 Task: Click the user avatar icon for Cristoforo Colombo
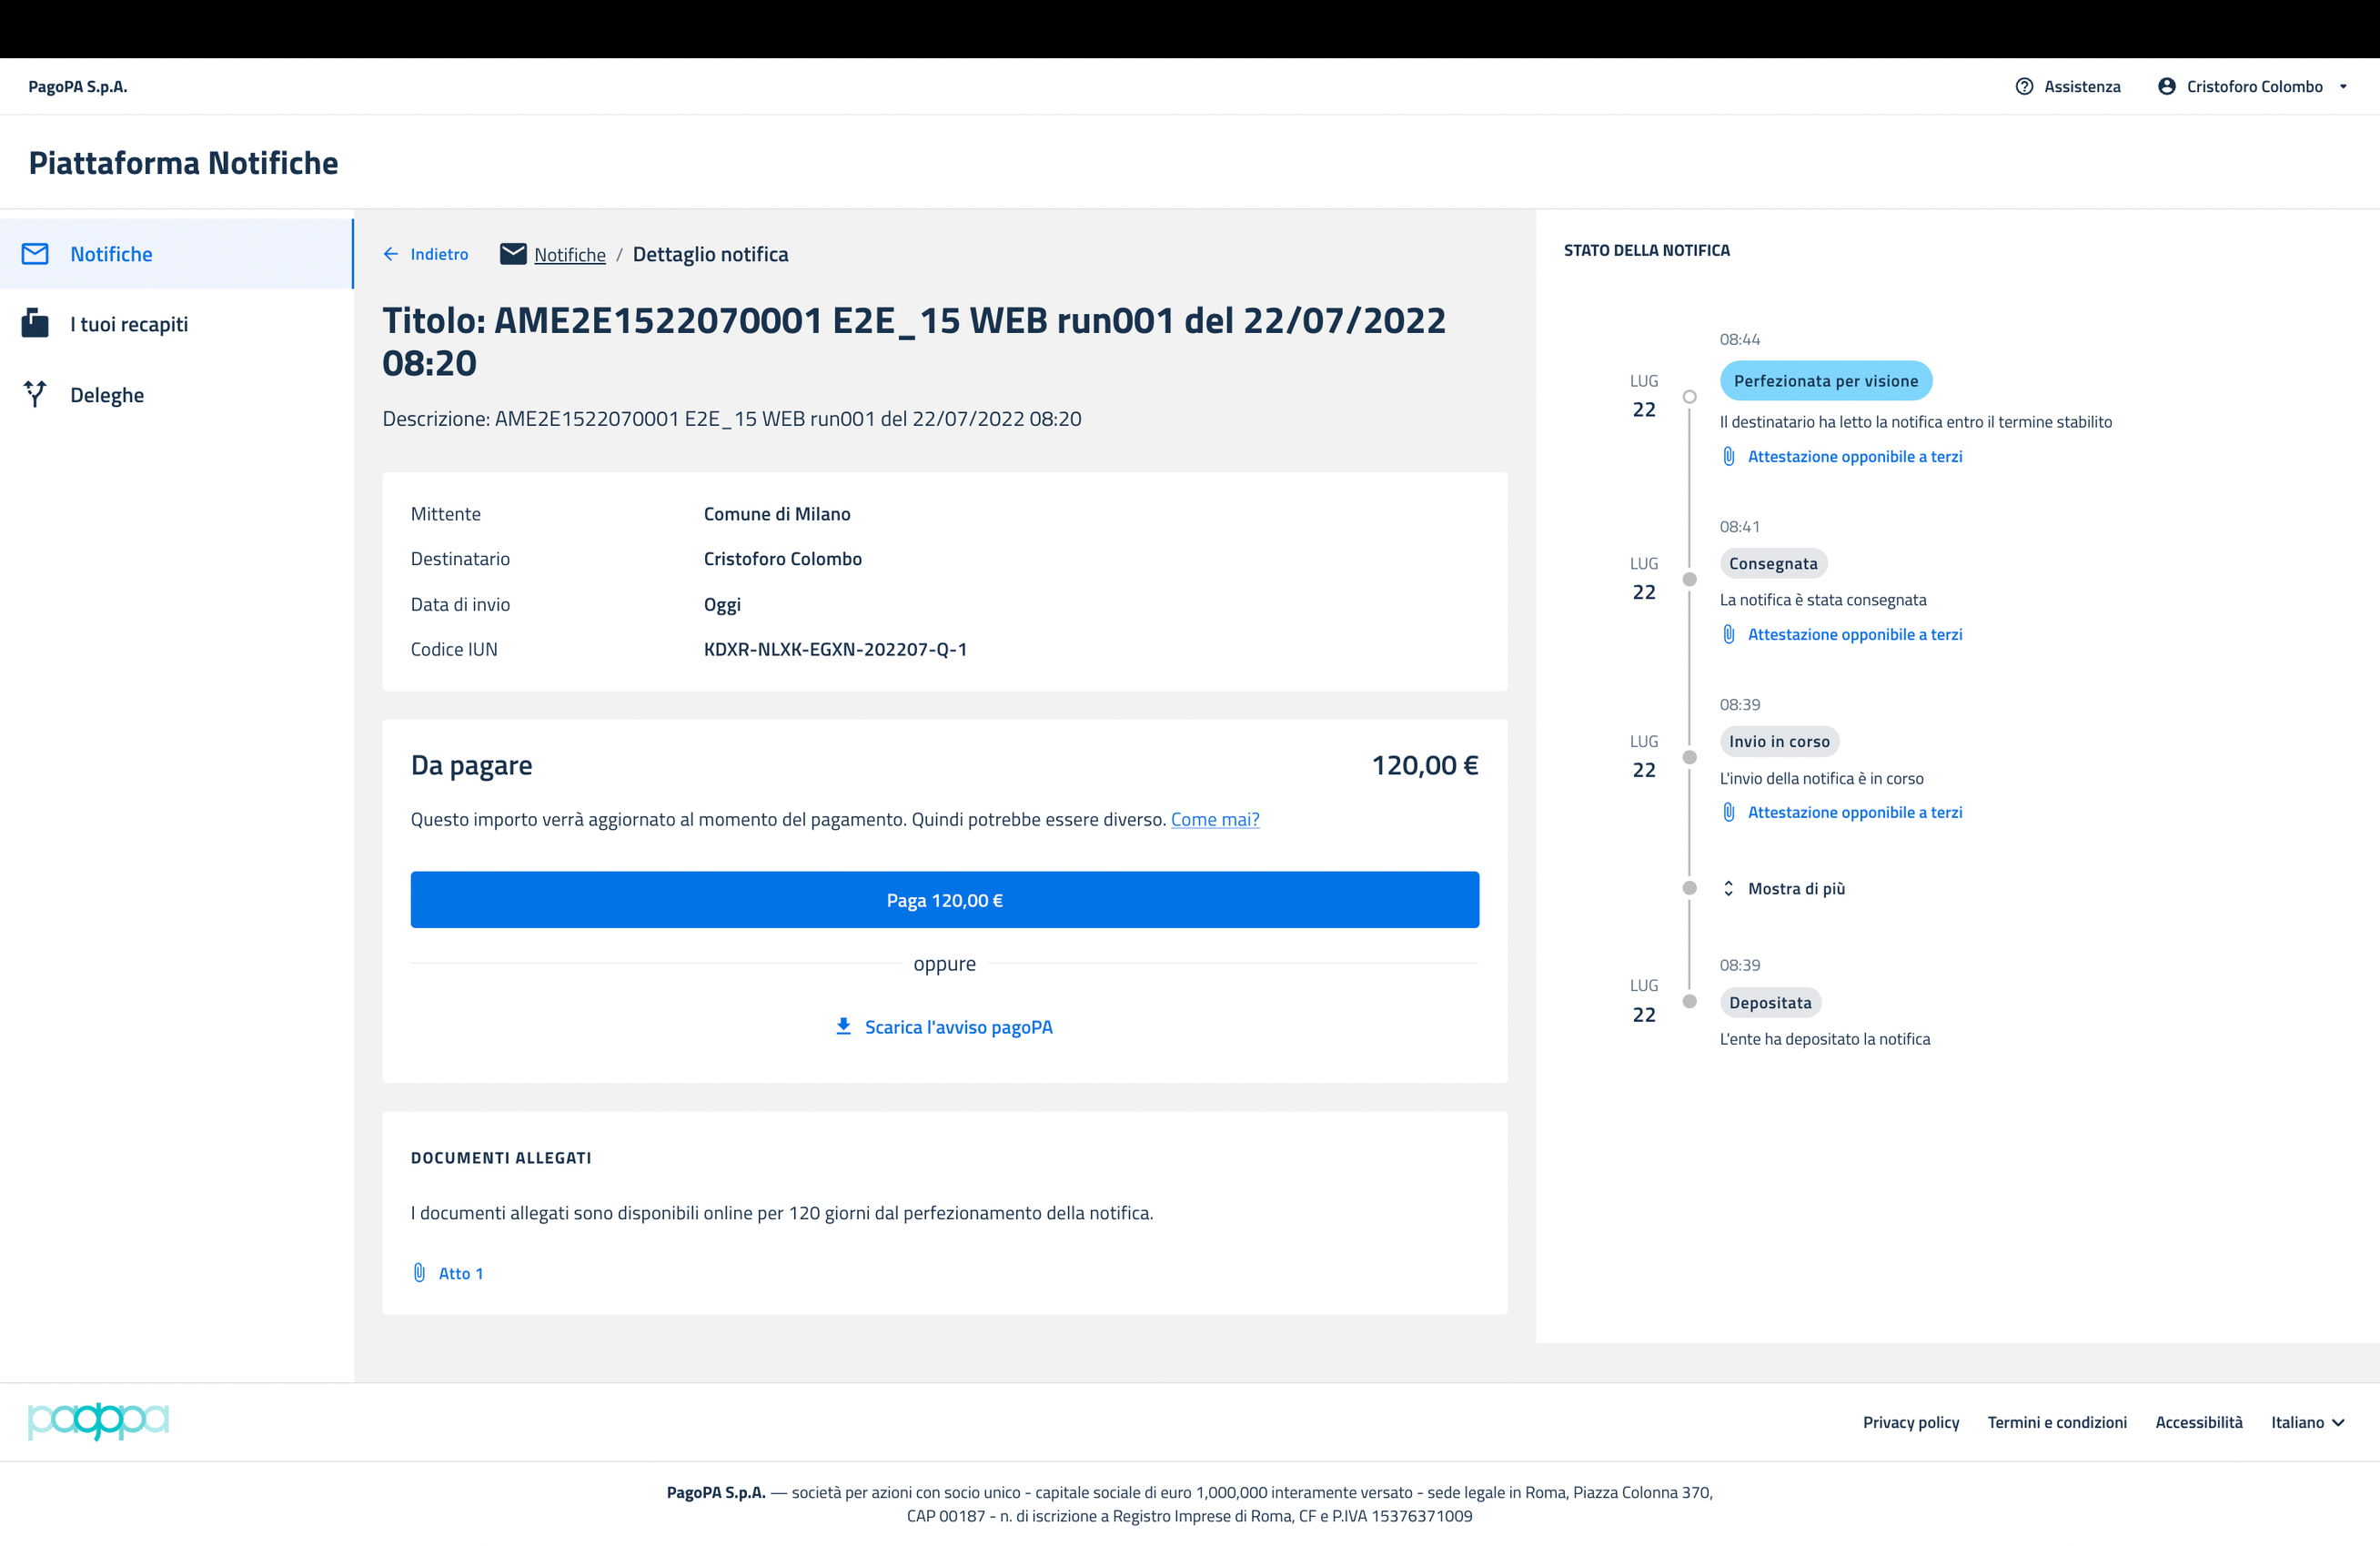point(2166,86)
